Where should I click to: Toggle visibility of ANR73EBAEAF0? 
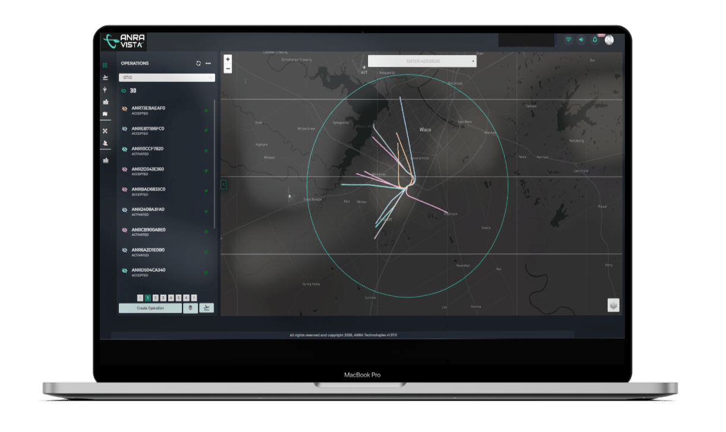click(125, 109)
